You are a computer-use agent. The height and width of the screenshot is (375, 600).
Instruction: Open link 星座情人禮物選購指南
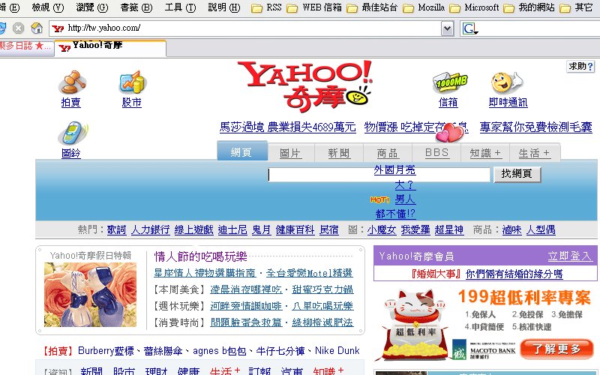click(x=205, y=273)
